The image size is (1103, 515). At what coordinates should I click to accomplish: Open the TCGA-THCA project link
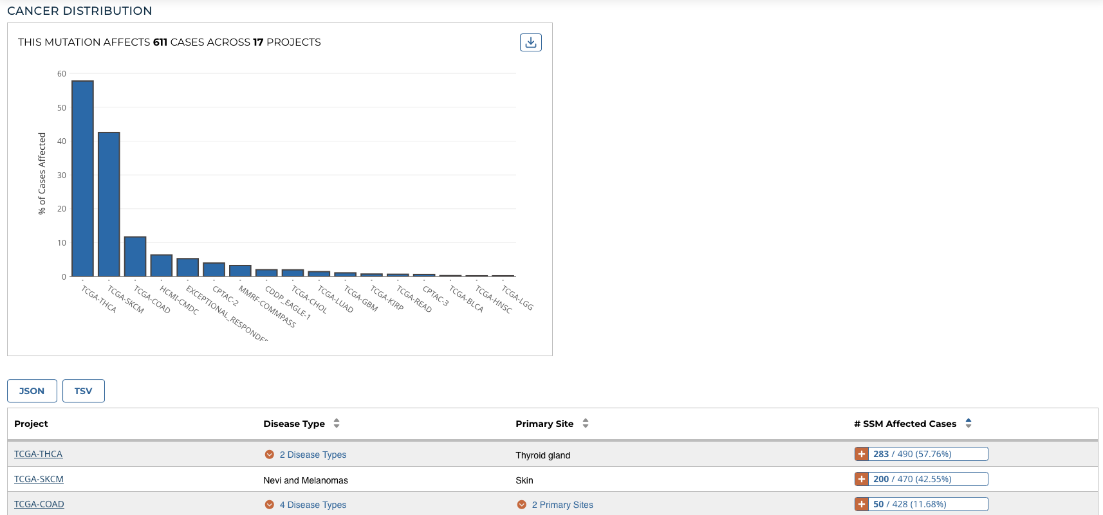38,454
